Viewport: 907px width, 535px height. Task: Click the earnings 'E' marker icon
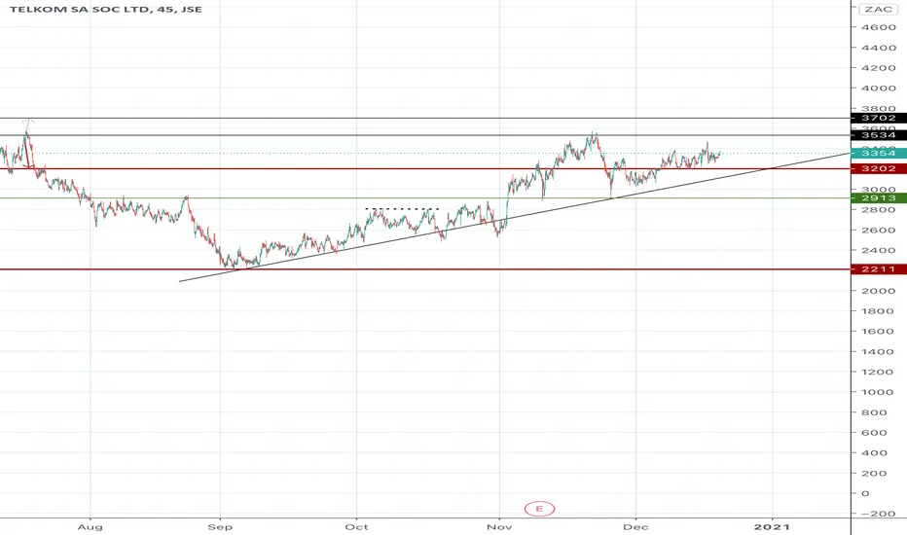pyautogui.click(x=539, y=509)
